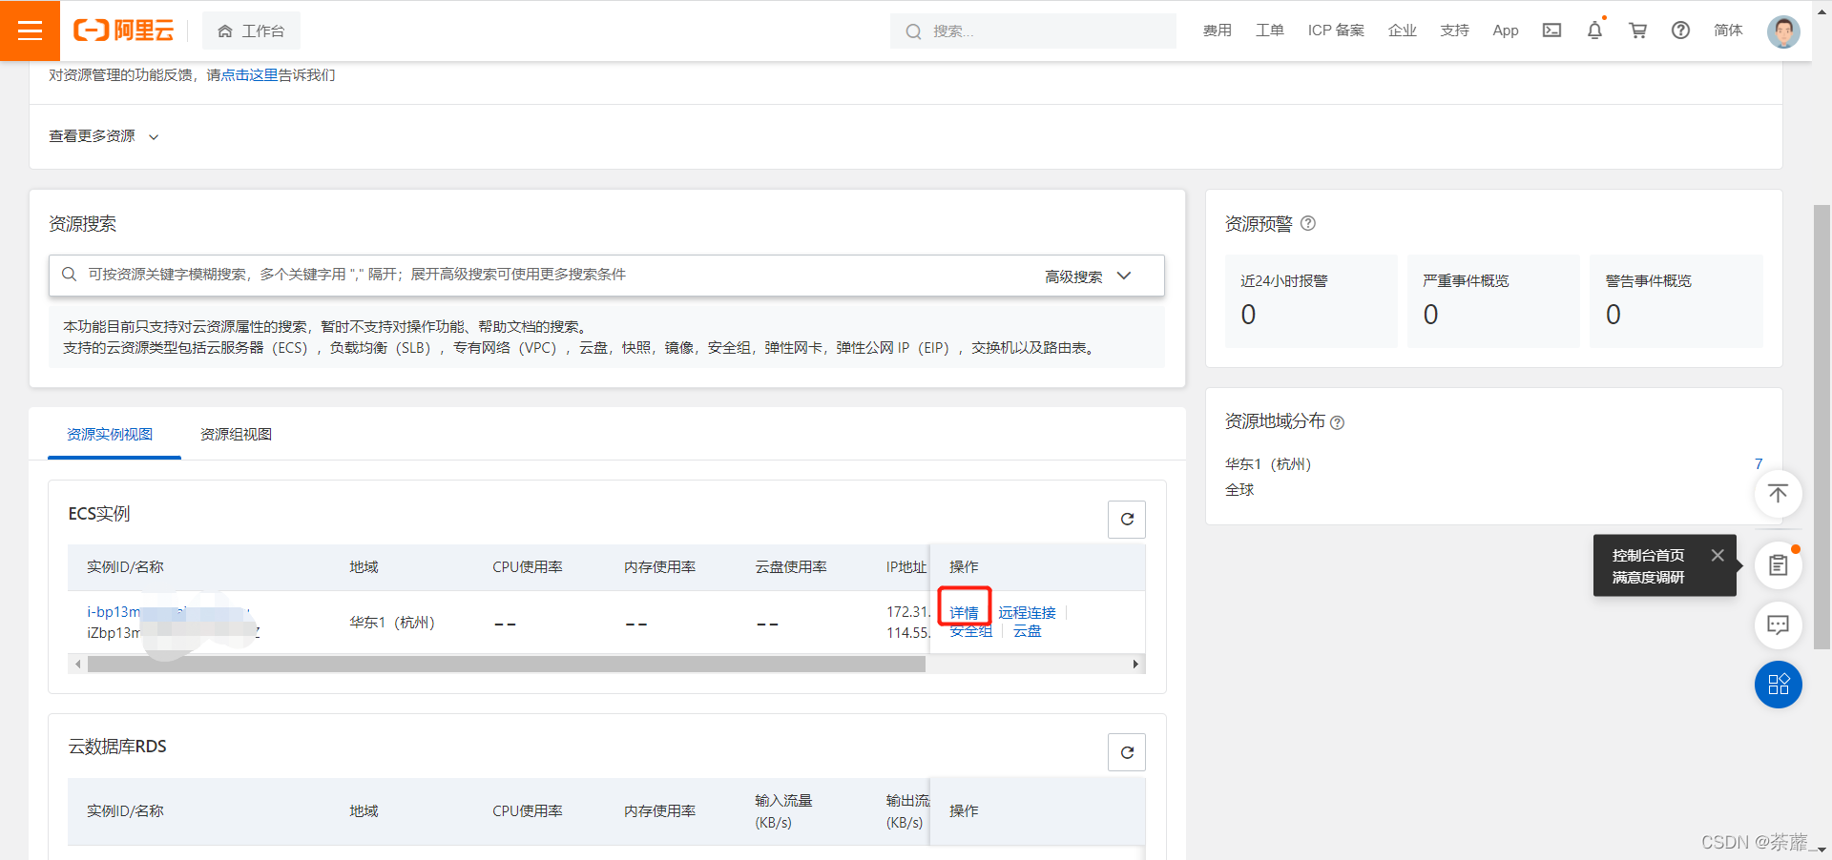Expand 查看更多资源

[x=103, y=136]
